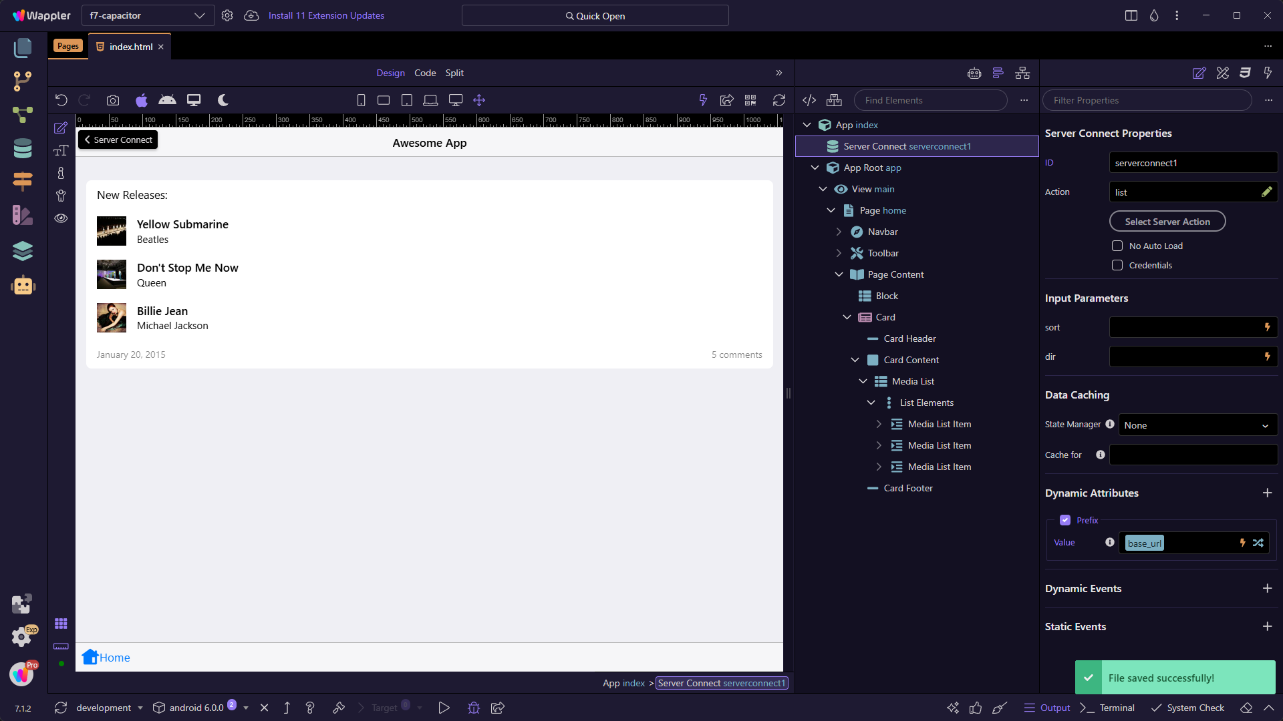The width and height of the screenshot is (1283, 721).
Task: Click the Find Elements search field
Action: pyautogui.click(x=930, y=100)
